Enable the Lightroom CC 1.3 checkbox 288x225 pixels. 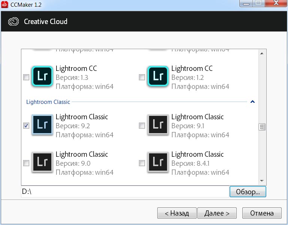[26, 77]
